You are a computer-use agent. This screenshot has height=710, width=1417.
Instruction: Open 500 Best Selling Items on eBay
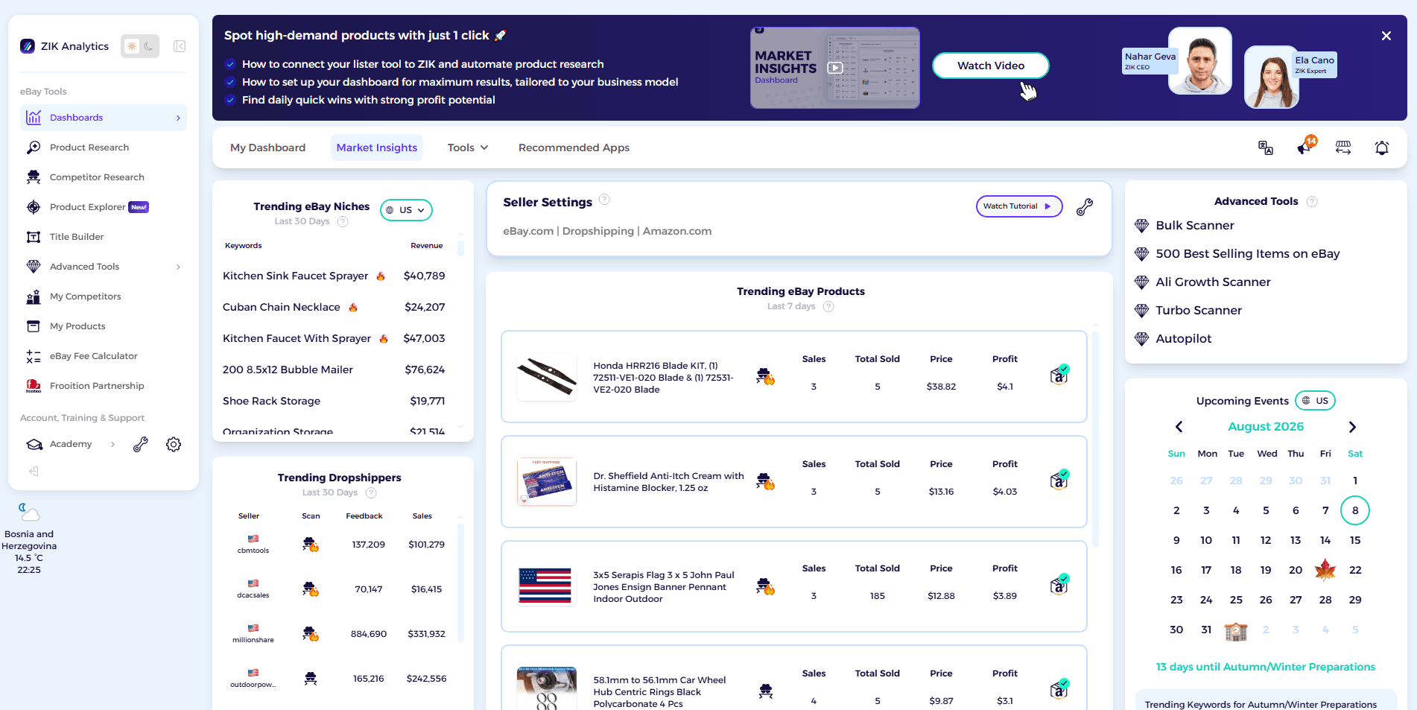tap(1248, 253)
